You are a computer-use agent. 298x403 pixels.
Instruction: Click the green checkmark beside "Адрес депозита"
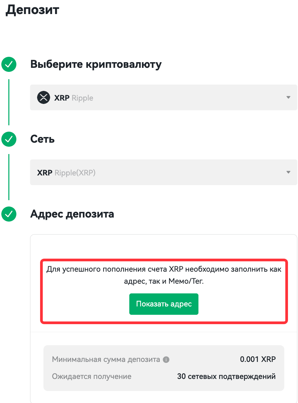coord(9,214)
